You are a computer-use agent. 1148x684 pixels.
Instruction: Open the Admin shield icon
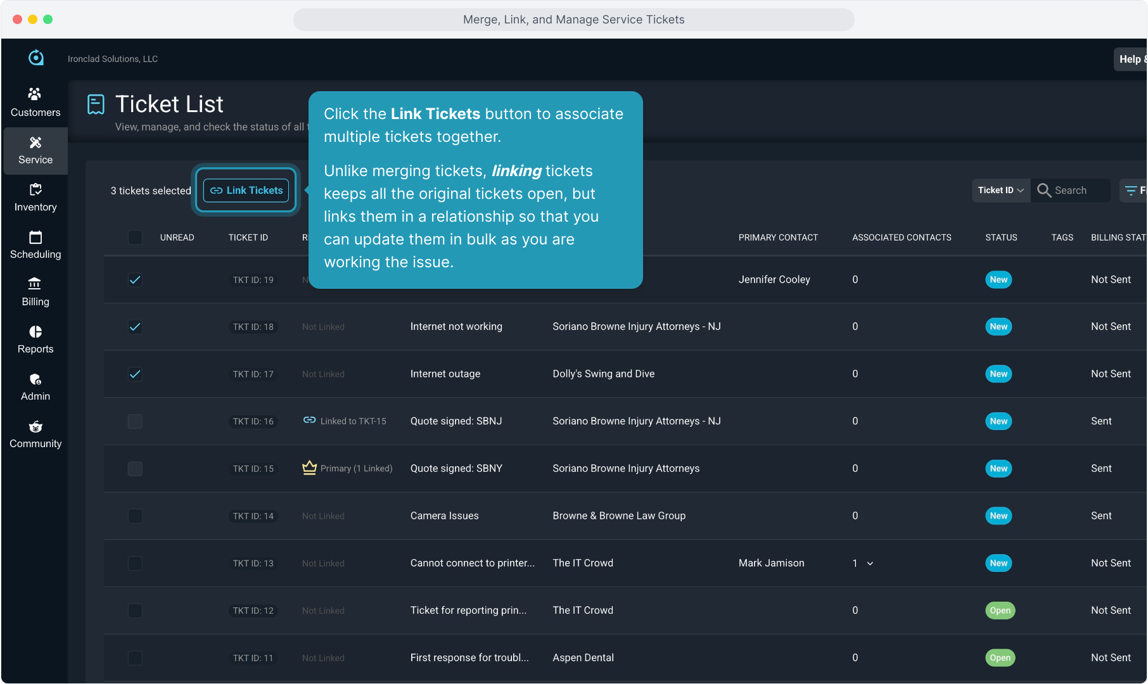(35, 379)
